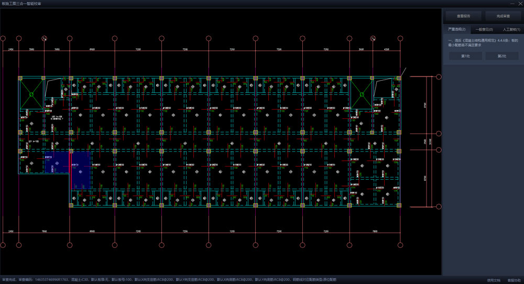Click the green crossed stairwell symbol at top-right
Image resolution: width=524 pixels, height=284 pixels.
(x=361, y=94)
